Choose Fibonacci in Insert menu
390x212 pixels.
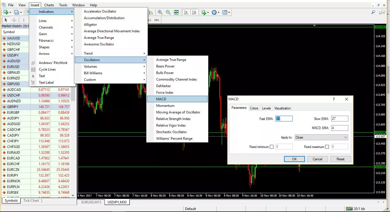tap(52, 41)
